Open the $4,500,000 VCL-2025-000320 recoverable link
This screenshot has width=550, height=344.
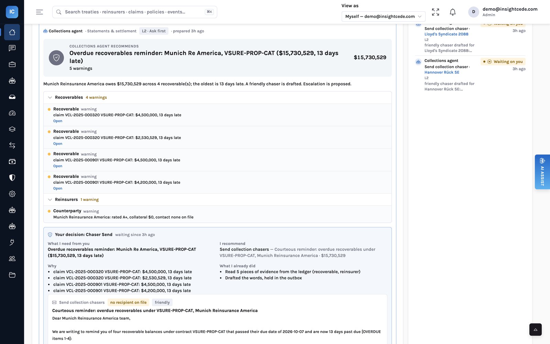pyautogui.click(x=58, y=121)
